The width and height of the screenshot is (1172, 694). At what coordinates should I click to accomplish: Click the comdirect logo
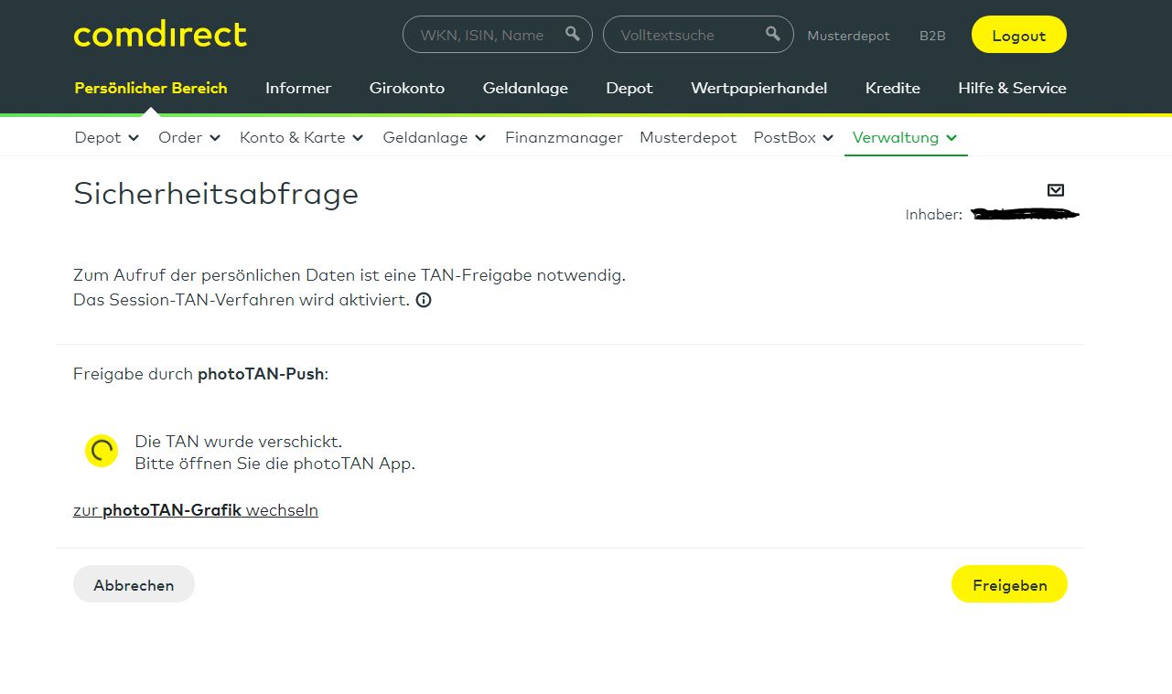coord(160,35)
